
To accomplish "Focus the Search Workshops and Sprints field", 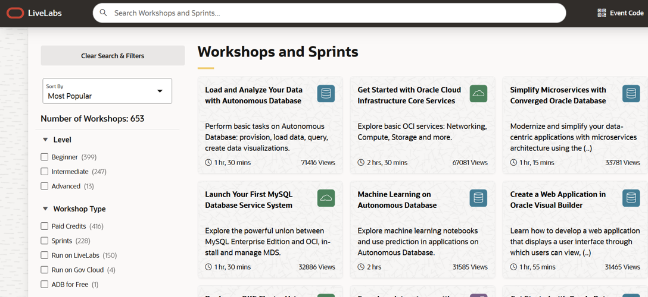I will click(x=334, y=13).
